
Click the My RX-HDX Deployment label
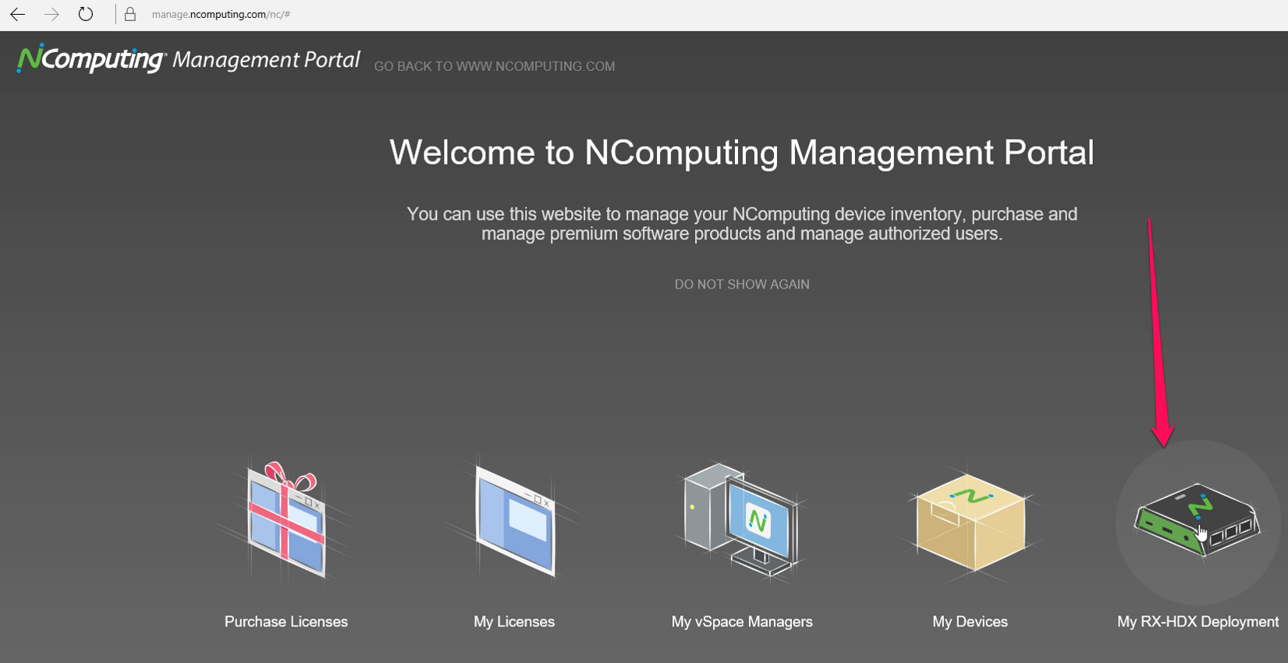(x=1198, y=622)
